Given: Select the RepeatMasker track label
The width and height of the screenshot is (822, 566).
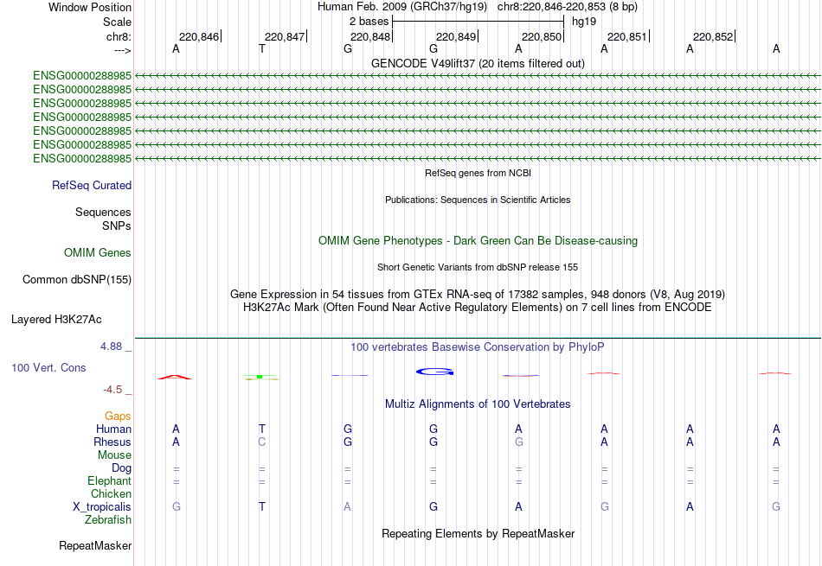Looking at the screenshot, I should pyautogui.click(x=95, y=545).
